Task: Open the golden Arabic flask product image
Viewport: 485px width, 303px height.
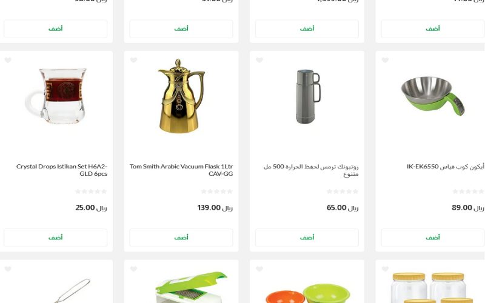Action: (x=181, y=96)
